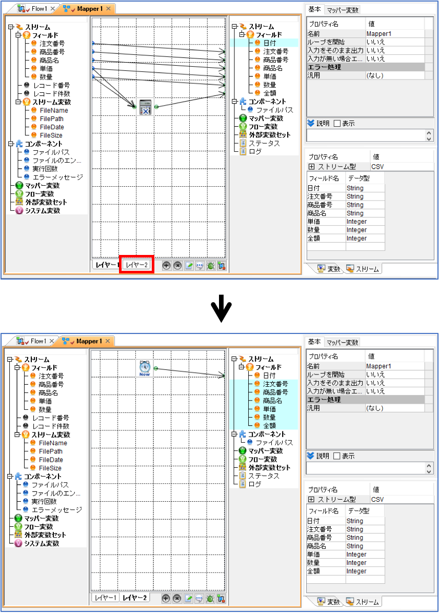Expand the ストリーム型 plus box in the upper screenshot
439x613 pixels.
[312, 167]
